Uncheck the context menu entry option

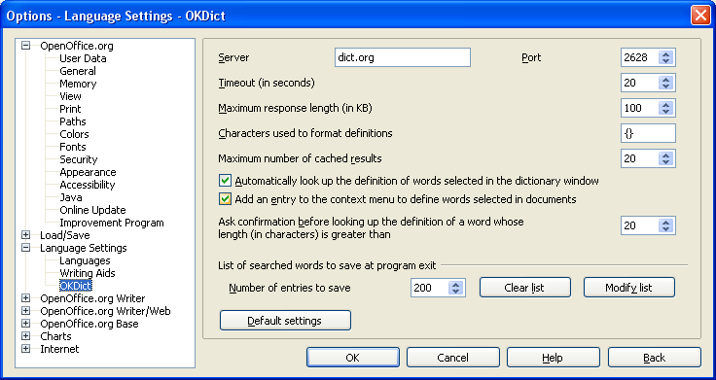(225, 199)
